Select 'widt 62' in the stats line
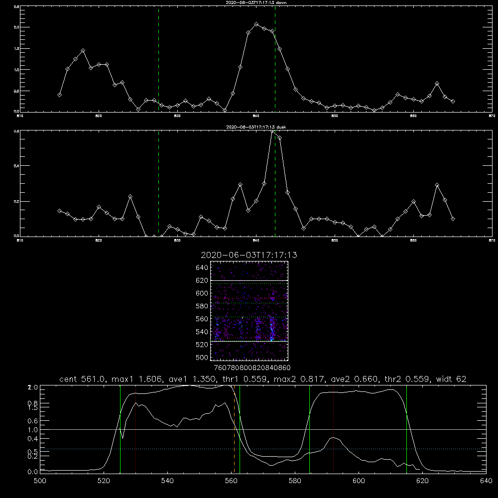The image size is (498, 498). click(x=451, y=379)
